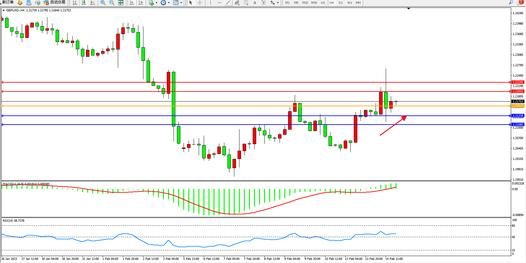This screenshot has height=263, width=526.
Task: Select the crosshair tool
Action: pos(200,3)
